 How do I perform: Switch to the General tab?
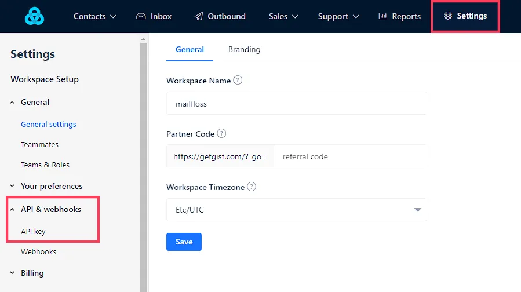point(190,49)
